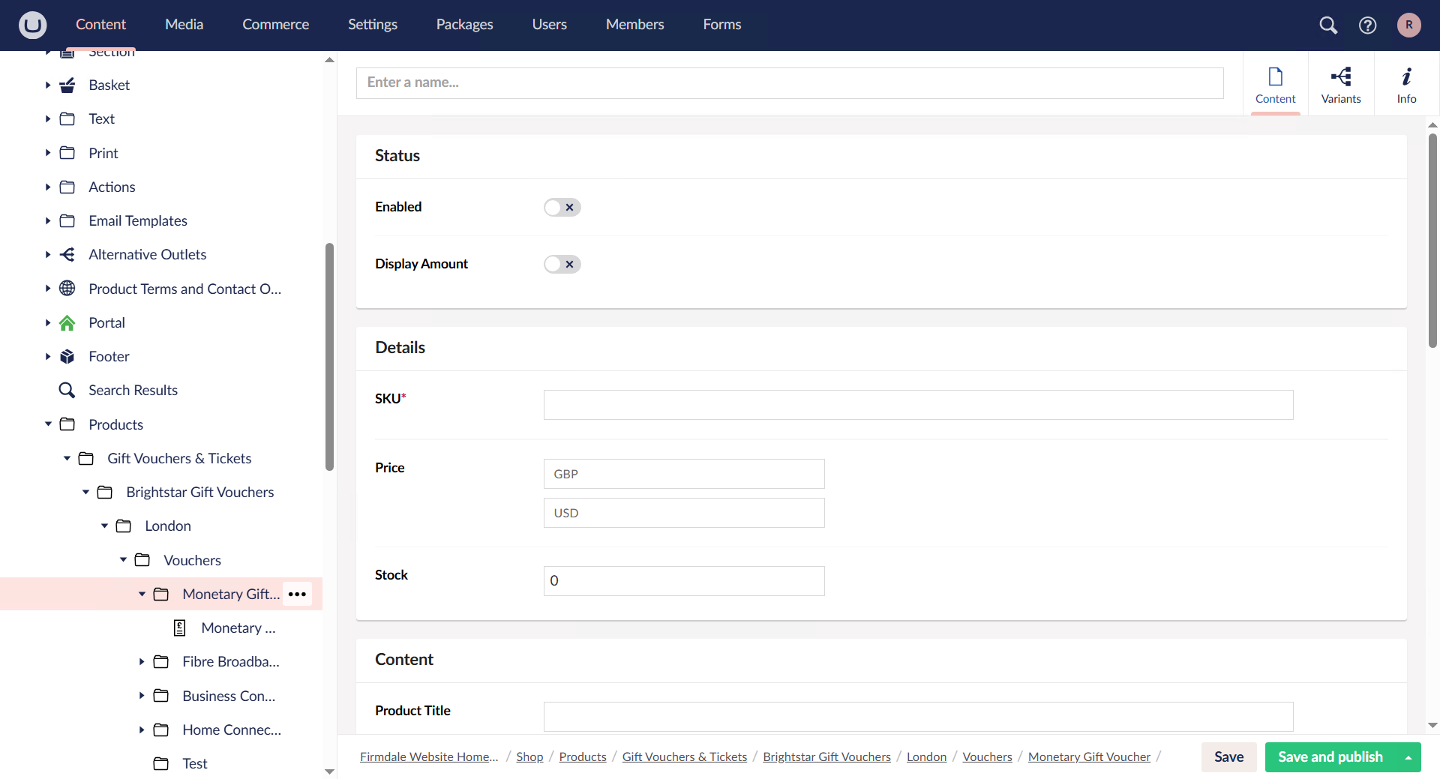
Task: Expand the Text folder in the tree
Action: (47, 118)
